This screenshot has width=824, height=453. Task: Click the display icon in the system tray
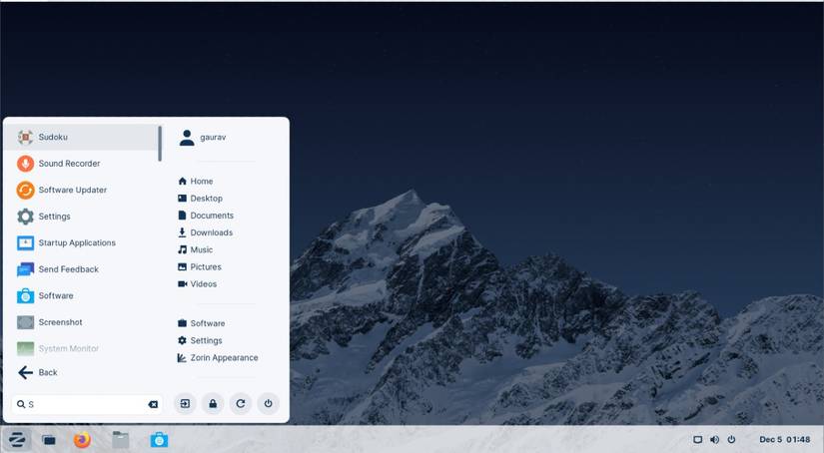click(698, 440)
